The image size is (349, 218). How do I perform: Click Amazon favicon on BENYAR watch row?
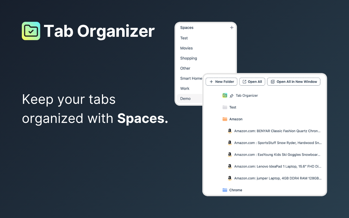click(230, 131)
